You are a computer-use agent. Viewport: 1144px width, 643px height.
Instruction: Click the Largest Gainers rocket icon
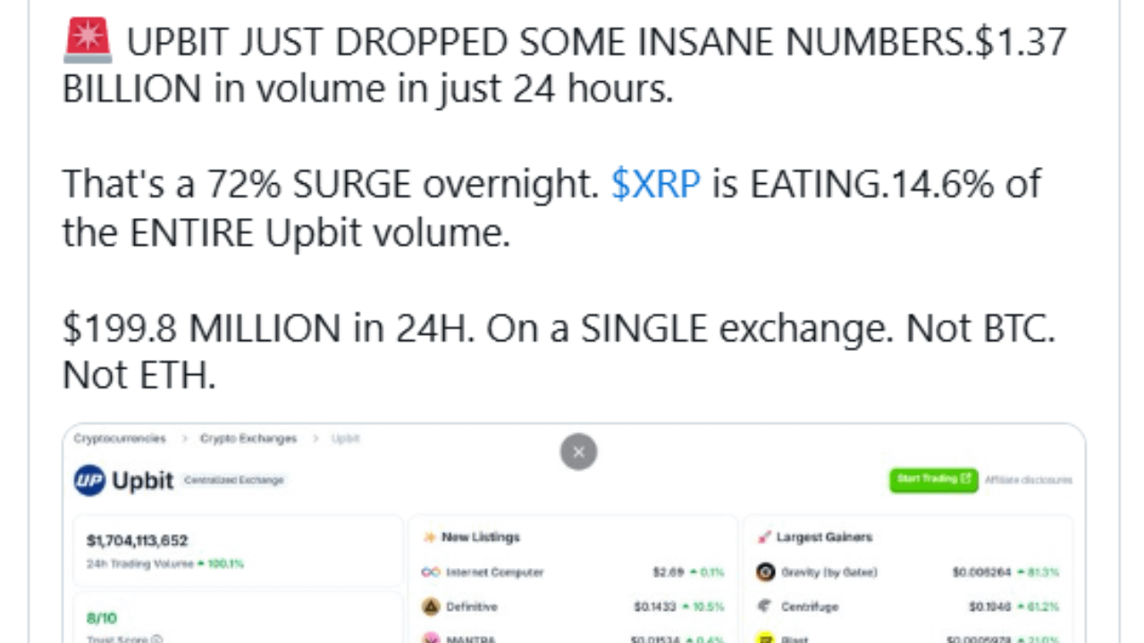[x=764, y=537]
